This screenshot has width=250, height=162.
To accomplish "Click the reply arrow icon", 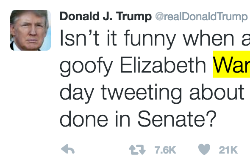I will (x=68, y=149).
